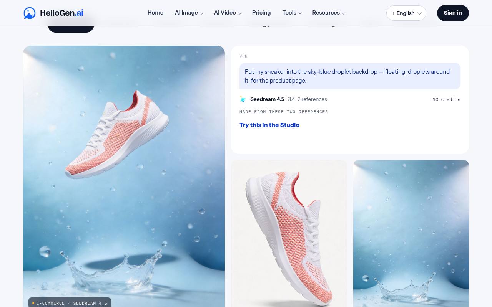
Task: Click the 10 credits label
Action: coord(447,99)
